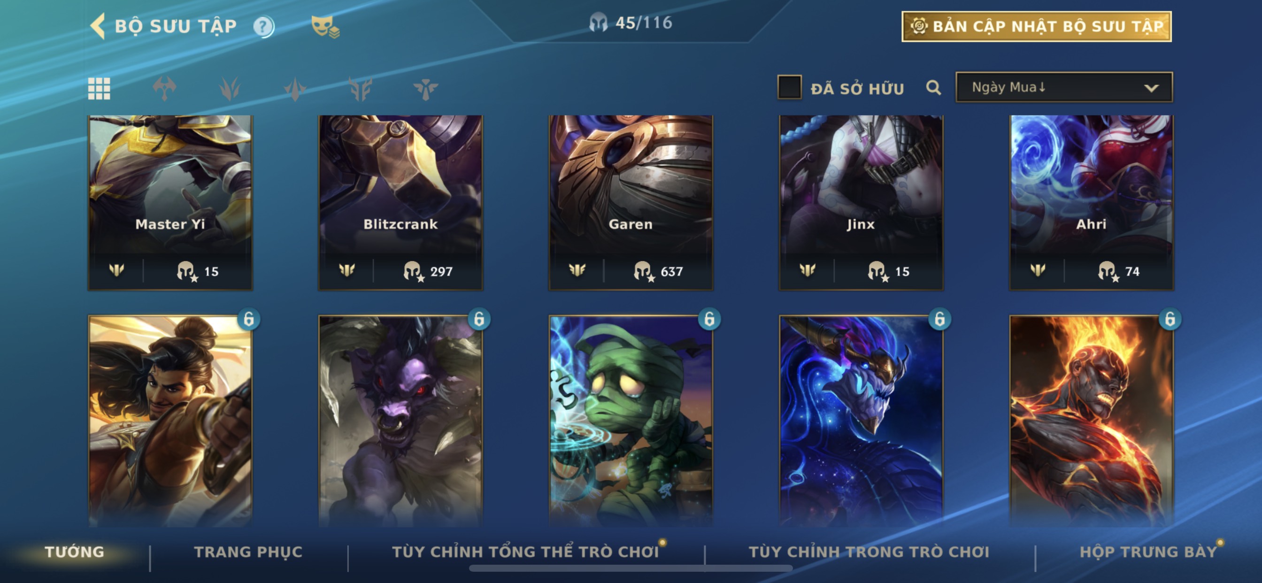Open the champion search magnifier
This screenshot has width=1262, height=583.
pos(933,88)
